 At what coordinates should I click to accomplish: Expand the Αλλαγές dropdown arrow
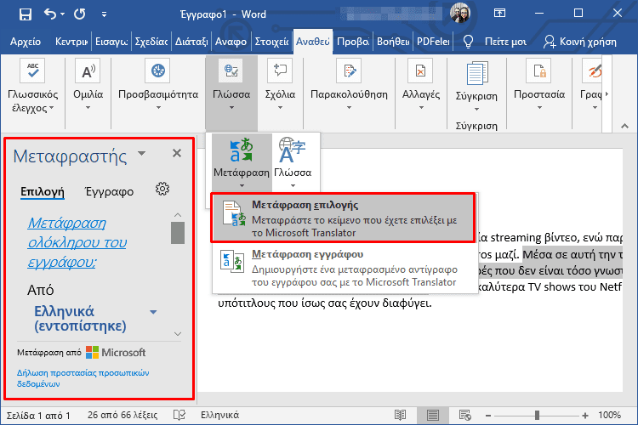[421, 108]
